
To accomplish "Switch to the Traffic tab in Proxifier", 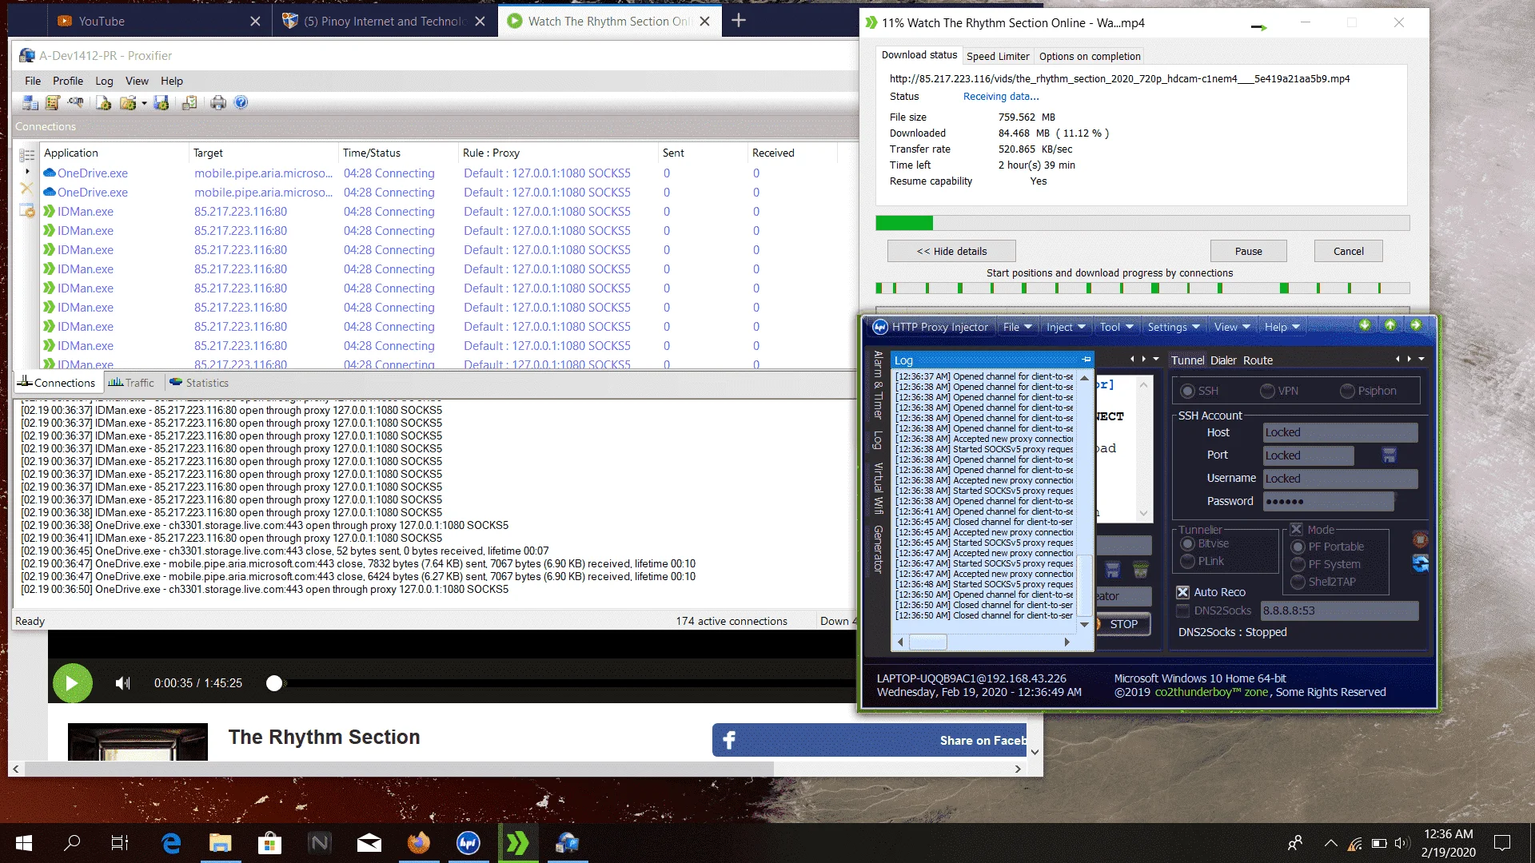I will click(x=131, y=383).
